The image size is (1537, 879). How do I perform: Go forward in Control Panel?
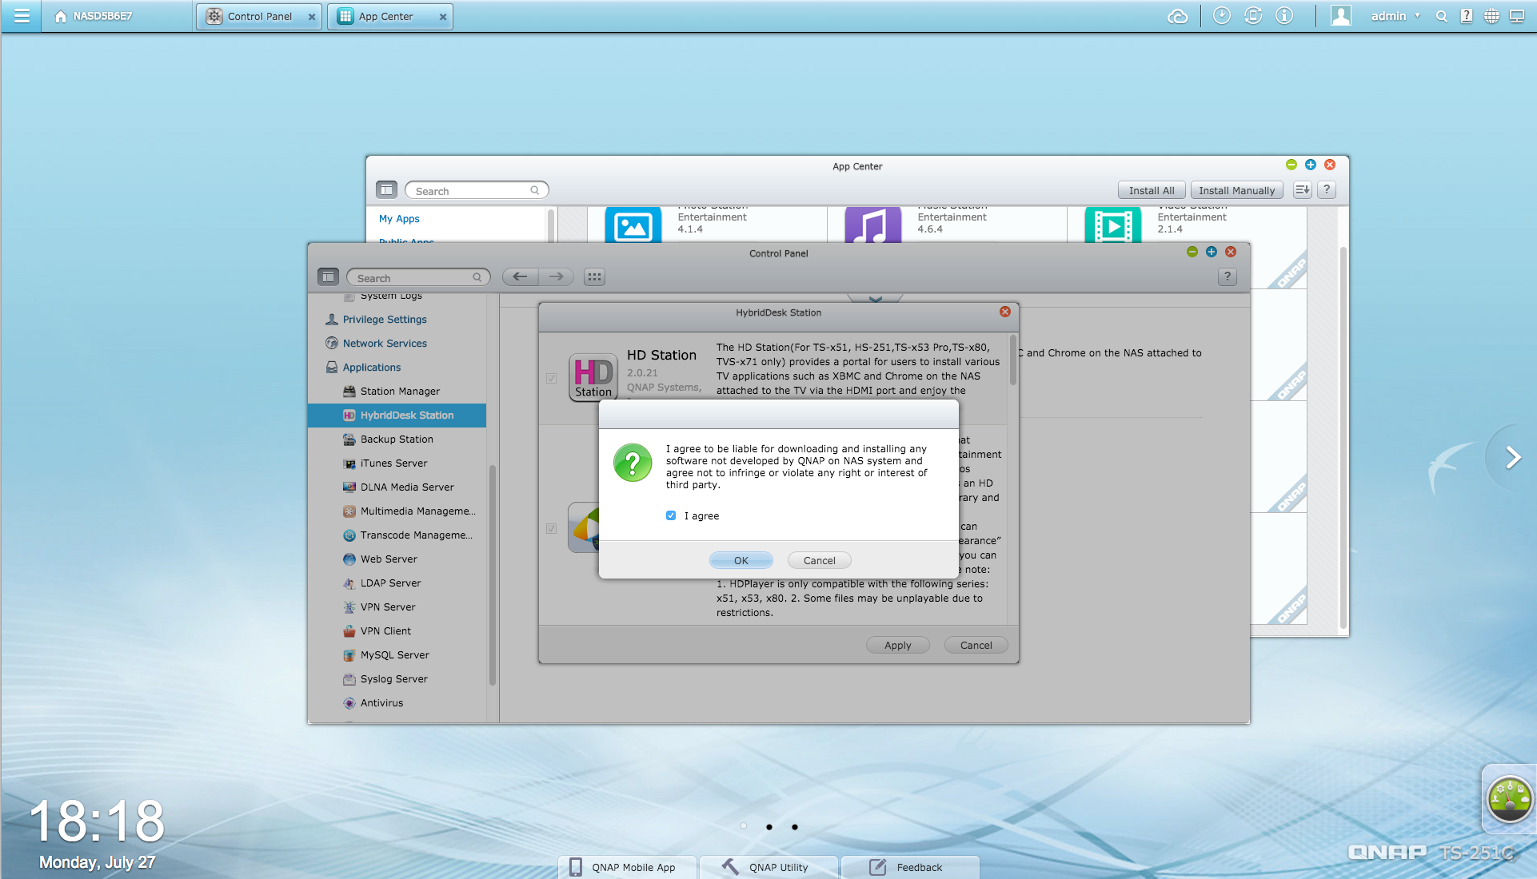(x=556, y=276)
